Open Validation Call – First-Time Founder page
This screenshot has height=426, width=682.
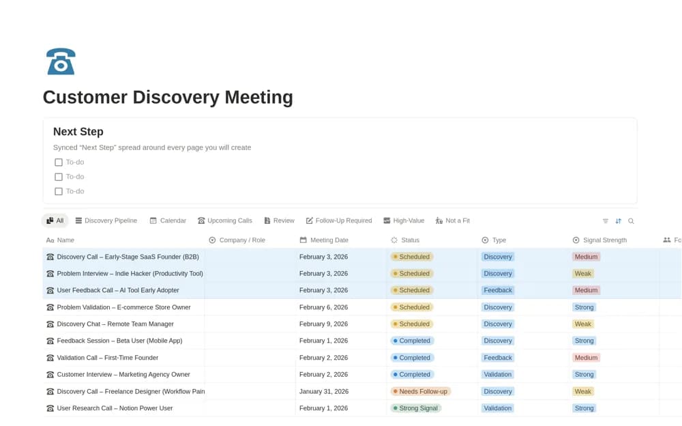(x=108, y=358)
